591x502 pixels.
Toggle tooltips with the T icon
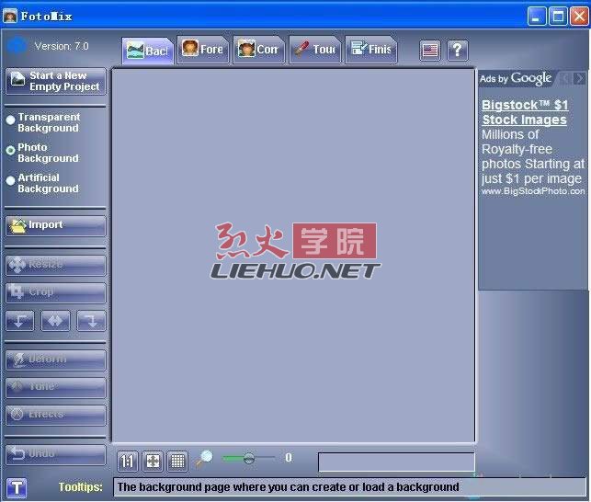(x=17, y=487)
